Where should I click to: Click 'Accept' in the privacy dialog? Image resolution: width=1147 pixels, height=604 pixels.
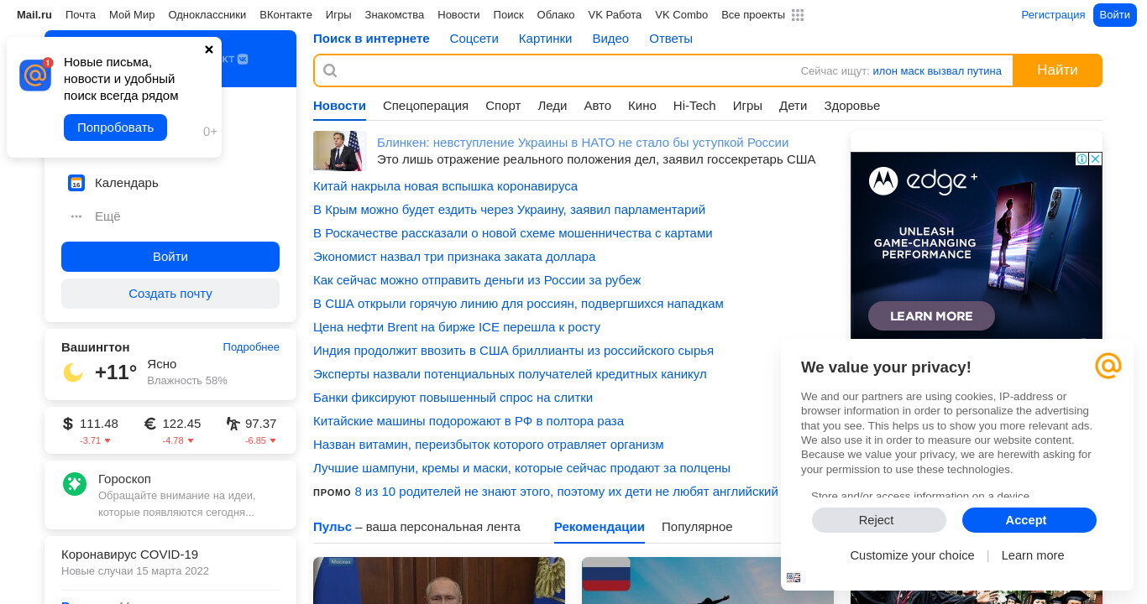point(1029,520)
